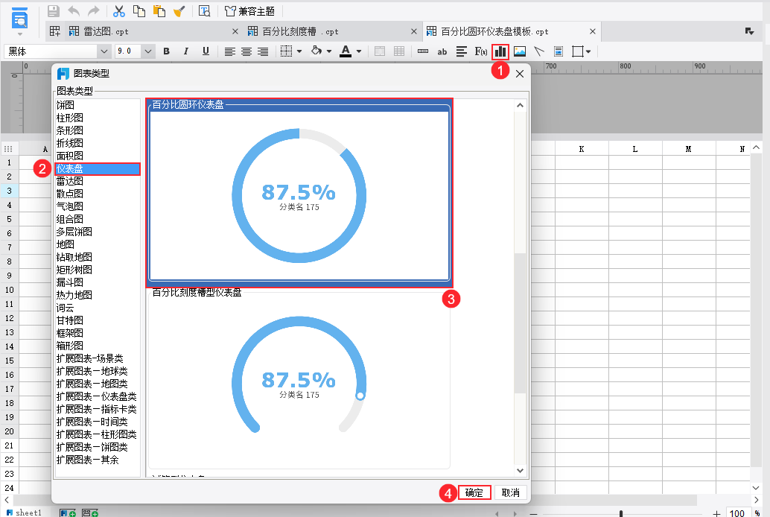Align text left
This screenshot has width=770, height=517.
(230, 51)
